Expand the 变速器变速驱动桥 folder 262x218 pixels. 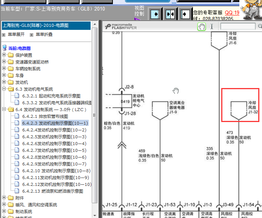[x=4, y=62]
